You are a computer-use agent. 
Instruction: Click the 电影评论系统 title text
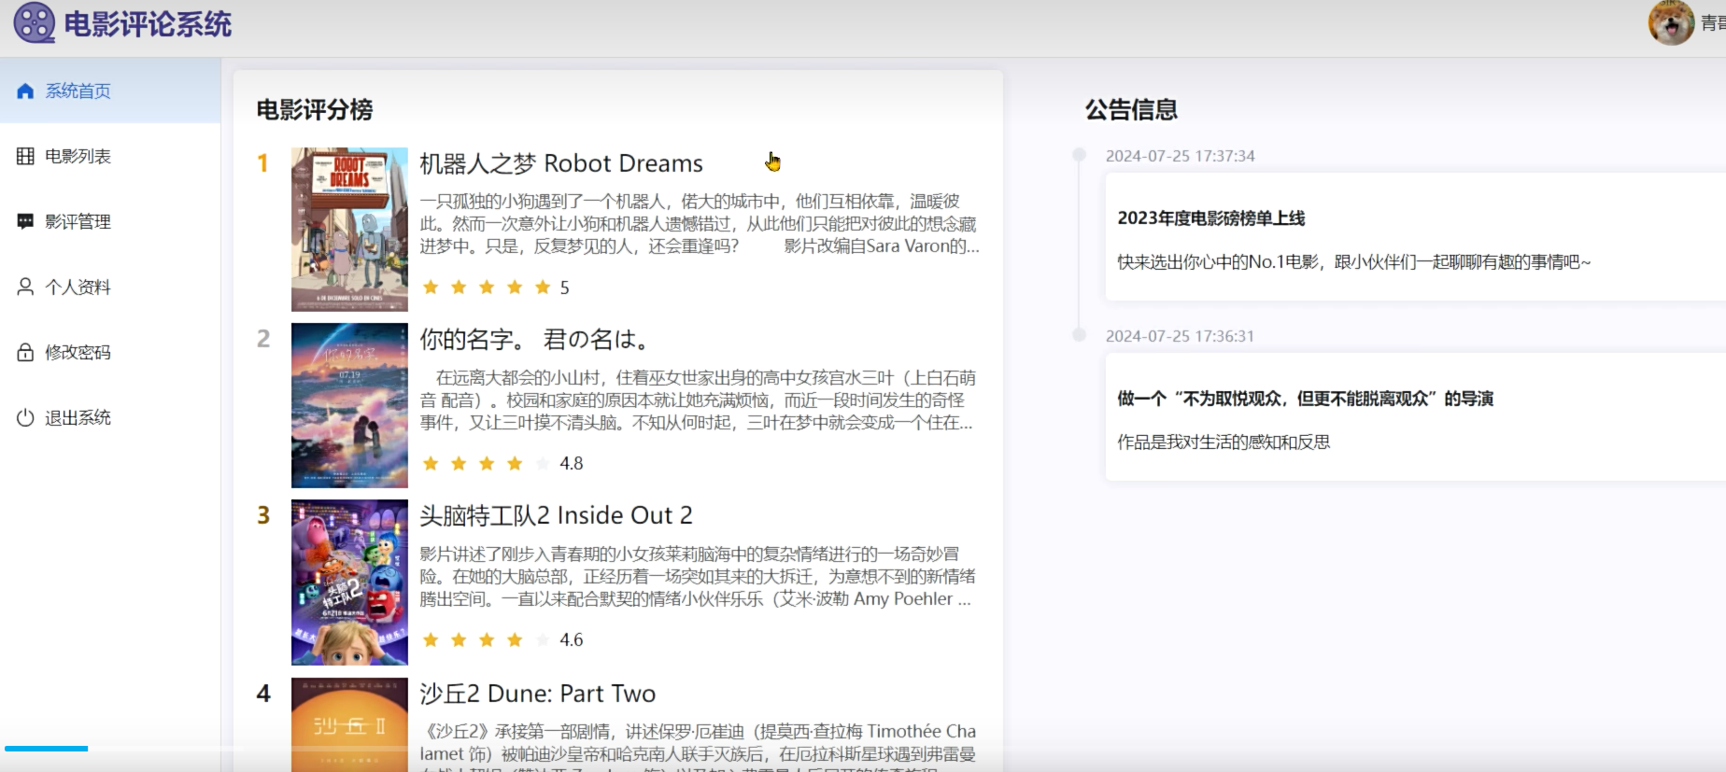[148, 23]
